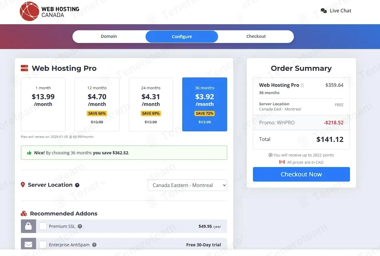Open the Premium SSL help question mark
The width and height of the screenshot is (380, 256).
tap(80, 226)
